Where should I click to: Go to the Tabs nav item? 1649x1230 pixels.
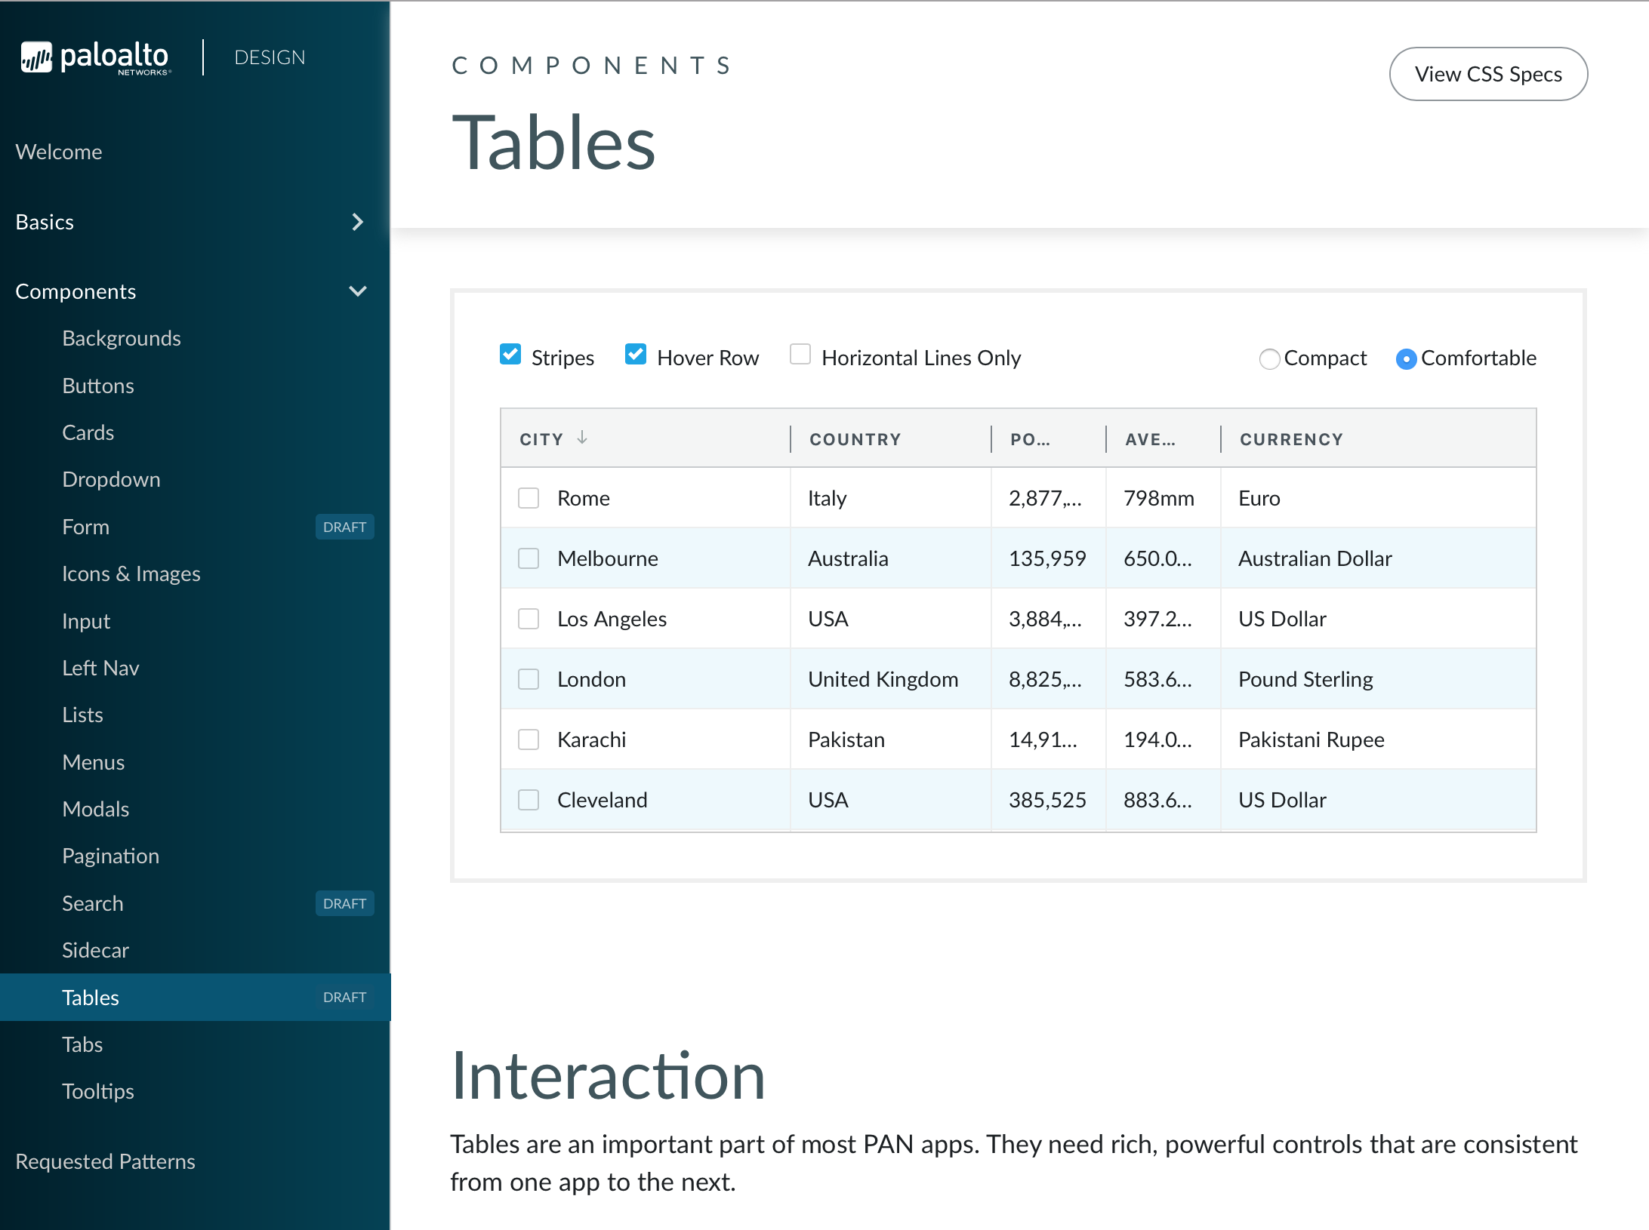point(82,1044)
